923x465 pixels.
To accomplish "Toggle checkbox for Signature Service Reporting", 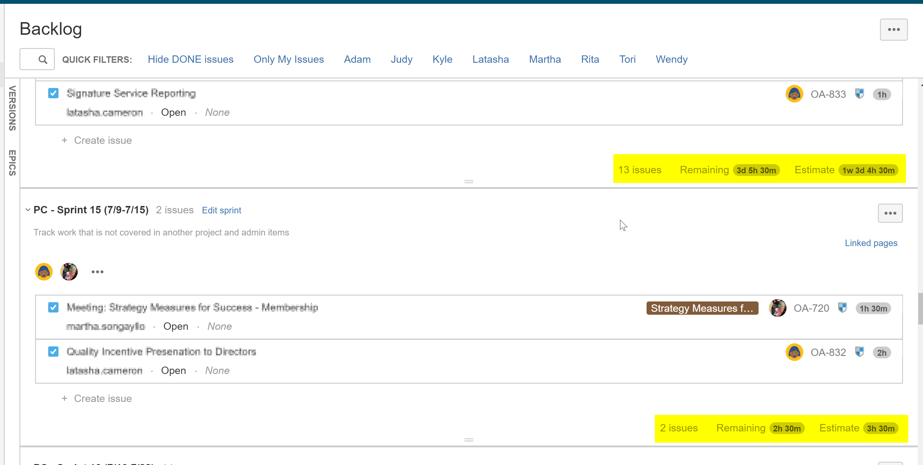I will tap(53, 93).
